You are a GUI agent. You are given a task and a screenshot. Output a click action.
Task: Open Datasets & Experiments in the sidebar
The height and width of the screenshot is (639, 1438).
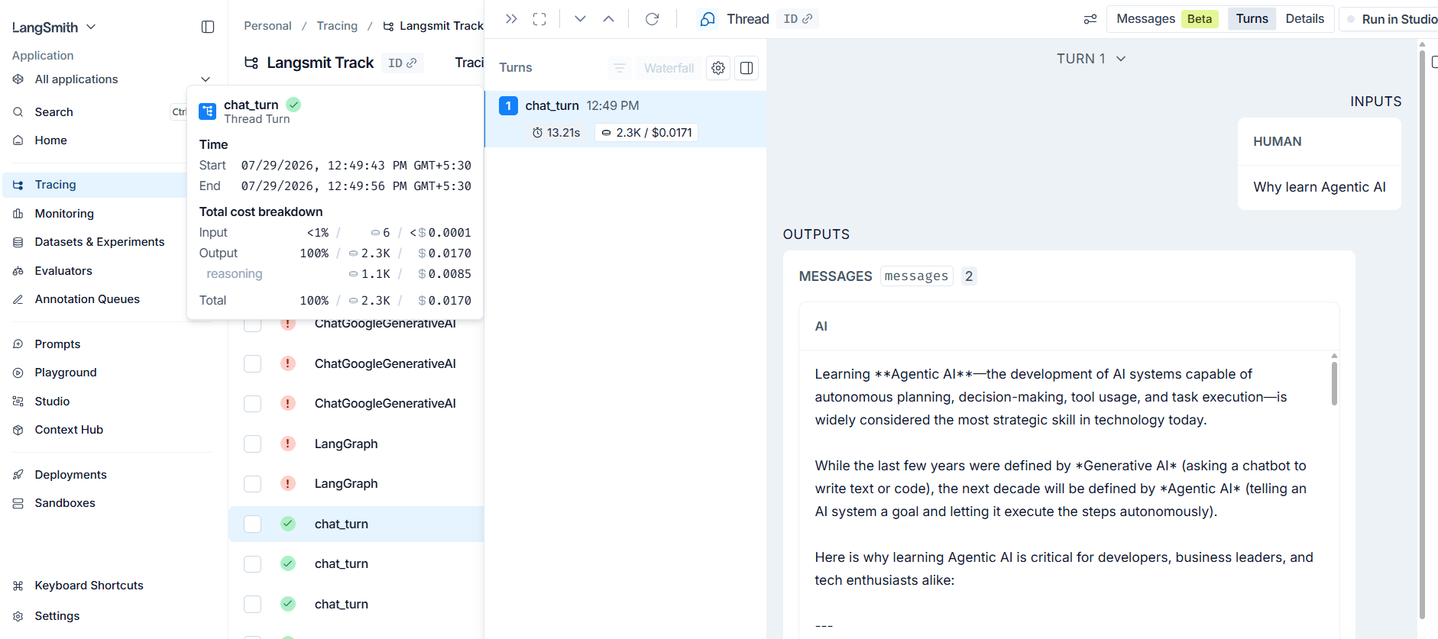click(99, 242)
